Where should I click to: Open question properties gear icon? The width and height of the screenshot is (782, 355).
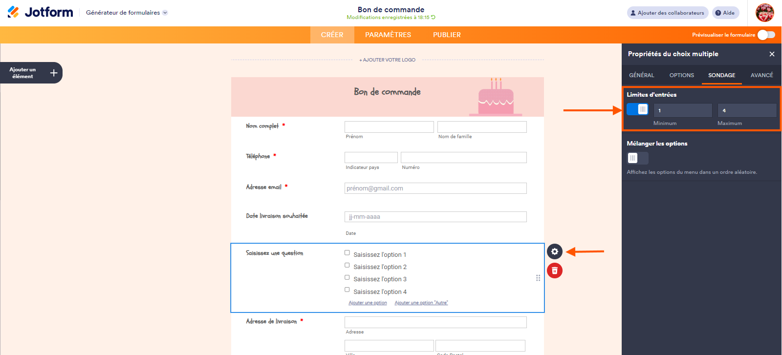pos(555,251)
